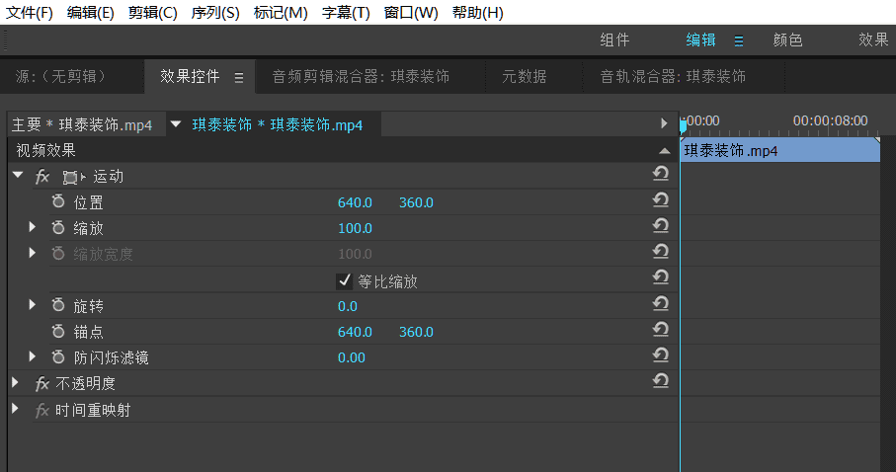
Task: Click 旋转 value 0.0
Action: coord(347,306)
